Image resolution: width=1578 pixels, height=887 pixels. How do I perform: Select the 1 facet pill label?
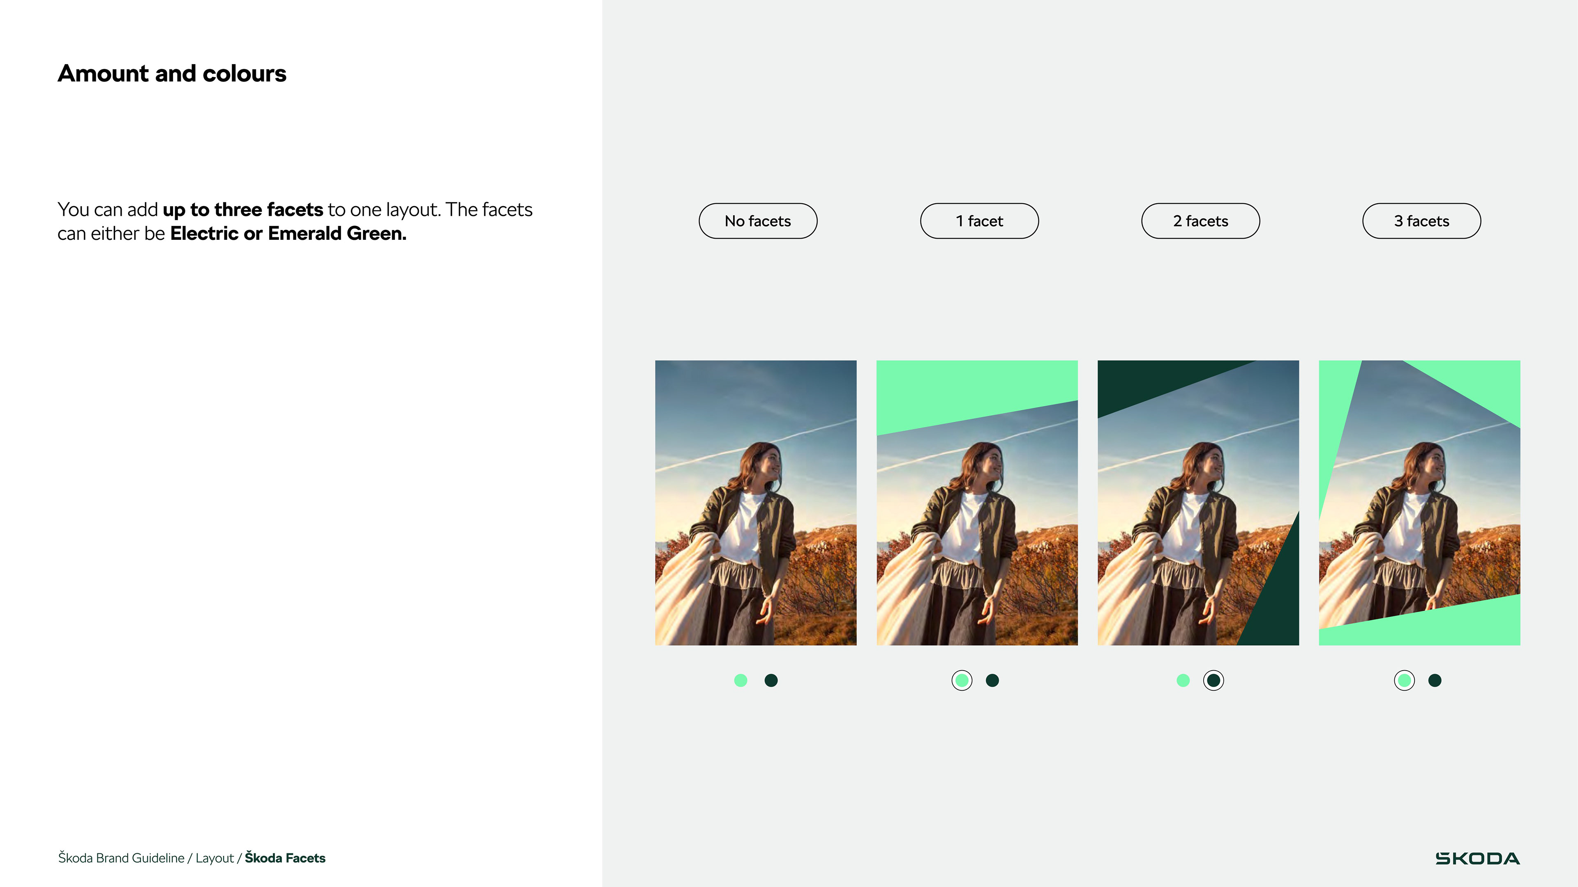[979, 221]
